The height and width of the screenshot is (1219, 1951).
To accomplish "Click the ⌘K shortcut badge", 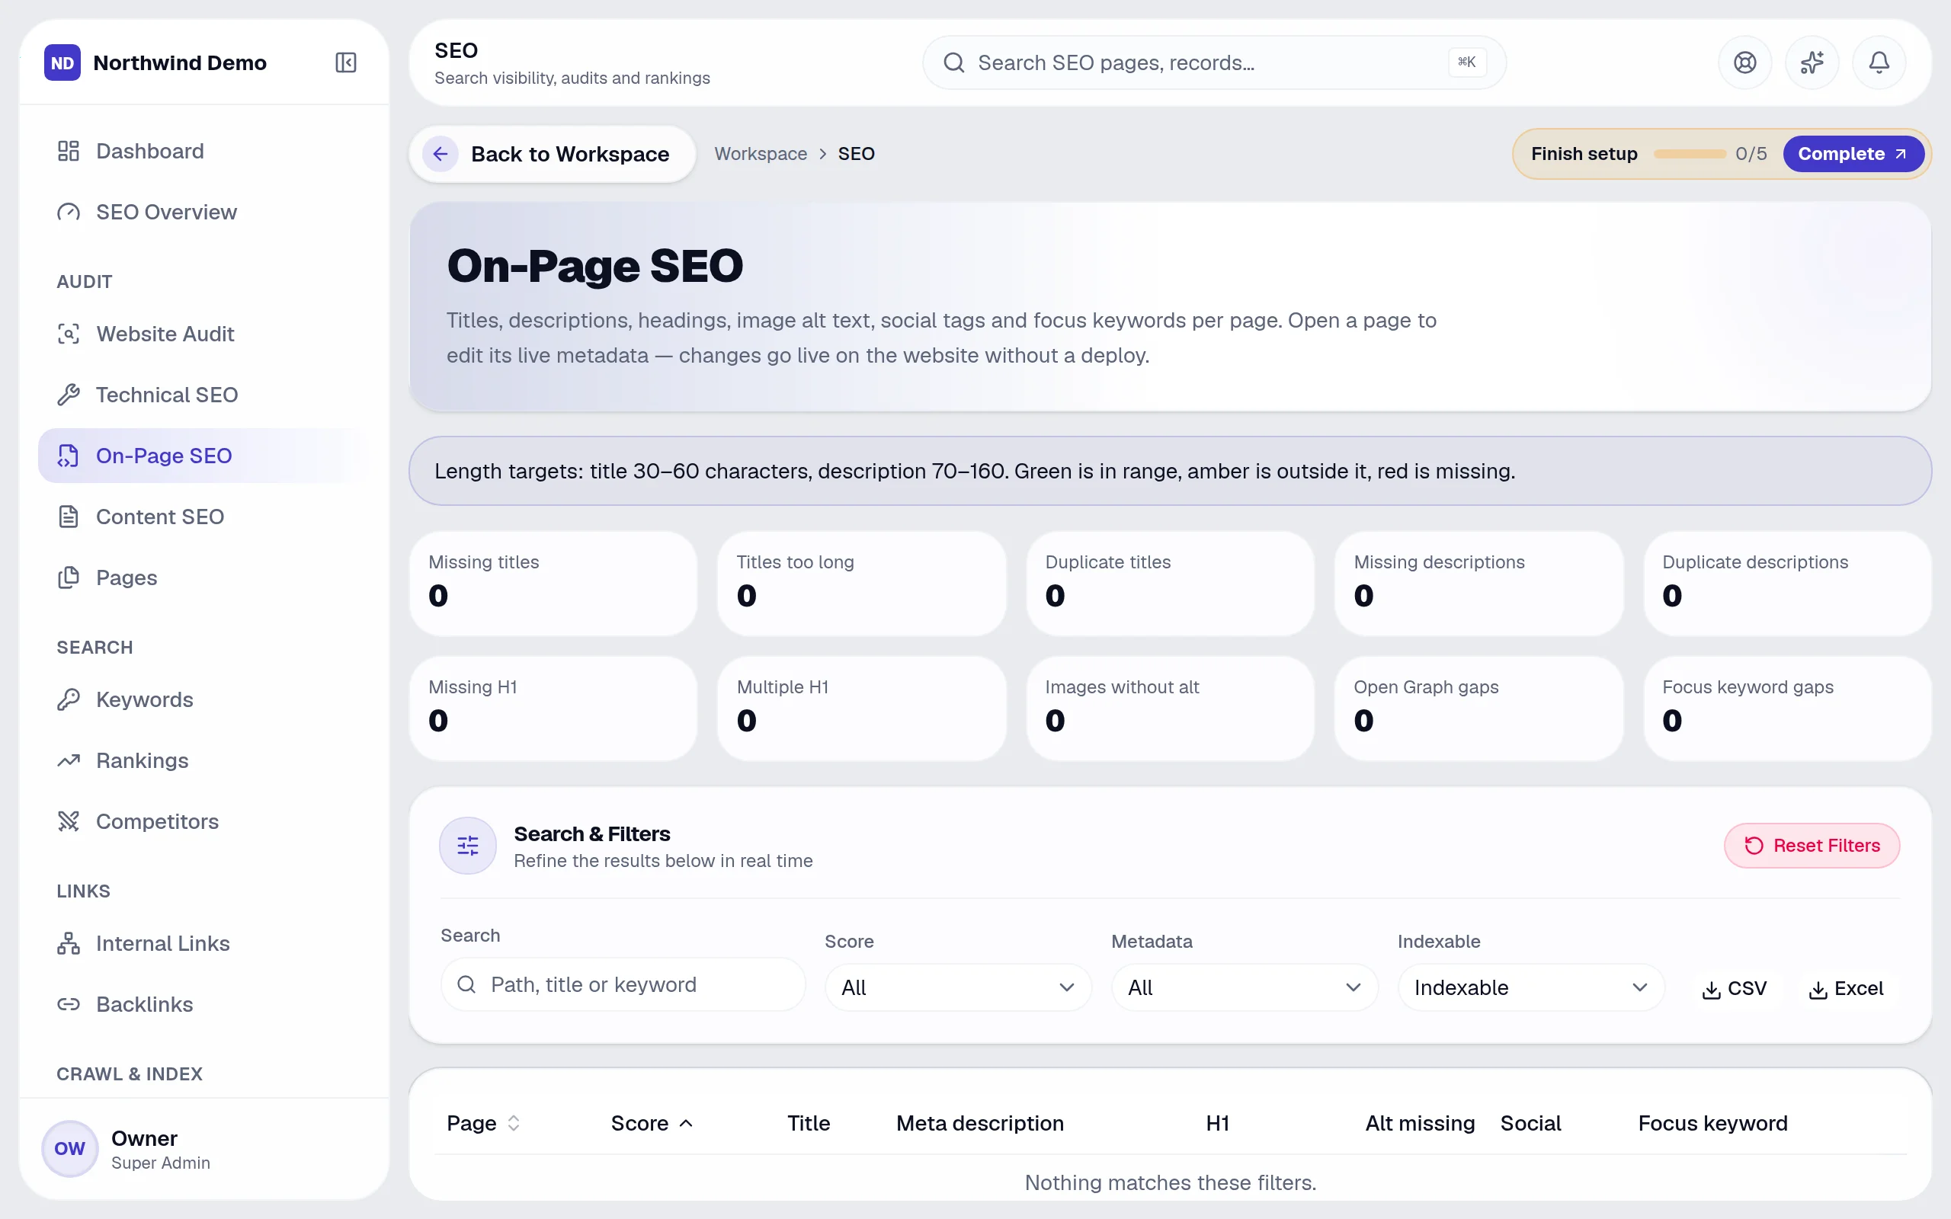I will tap(1466, 62).
